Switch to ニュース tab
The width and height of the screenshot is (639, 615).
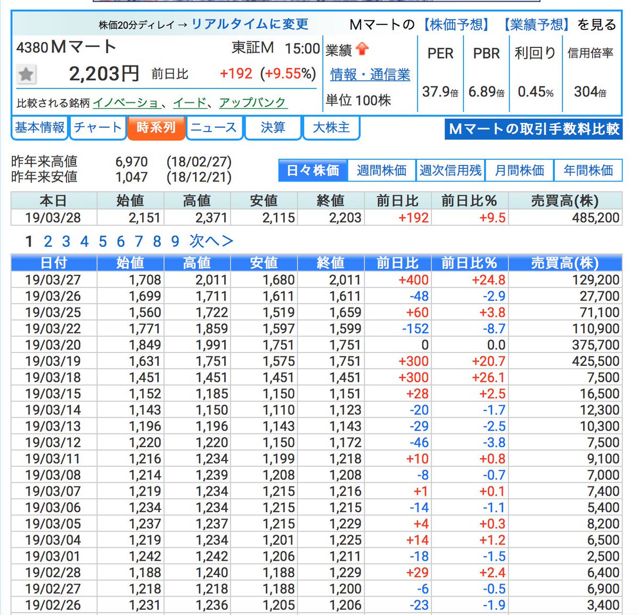214,128
